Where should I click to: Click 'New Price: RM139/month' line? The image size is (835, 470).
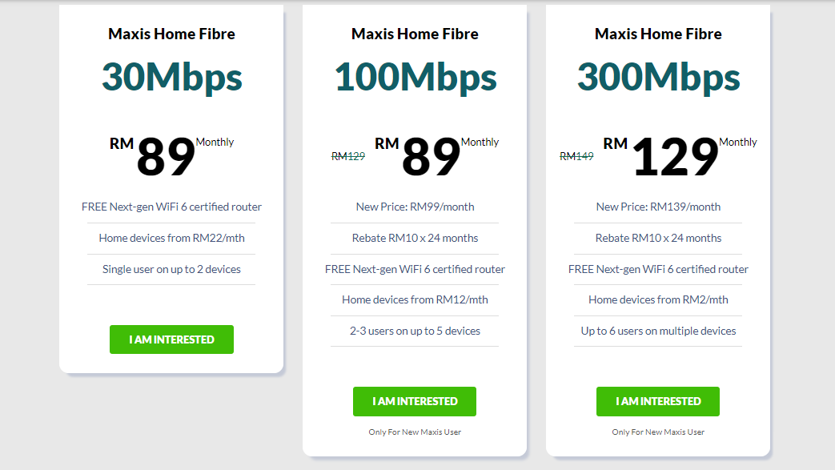tap(658, 207)
